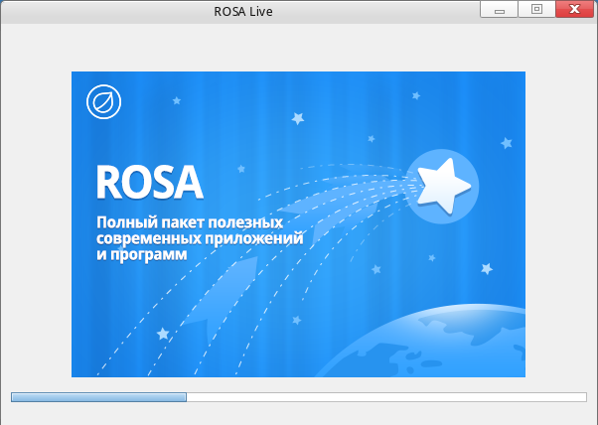Image resolution: width=598 pixels, height=425 pixels.
Task: Close the ROSA Live window
Action: [574, 9]
